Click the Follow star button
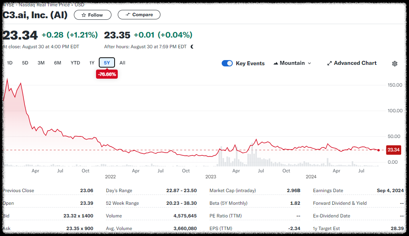 92,15
